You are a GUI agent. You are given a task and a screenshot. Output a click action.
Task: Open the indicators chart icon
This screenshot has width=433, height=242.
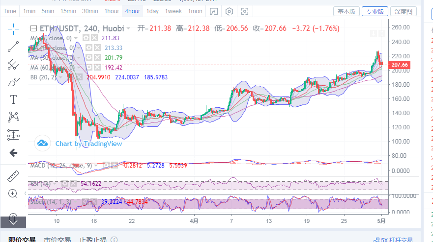point(214,11)
